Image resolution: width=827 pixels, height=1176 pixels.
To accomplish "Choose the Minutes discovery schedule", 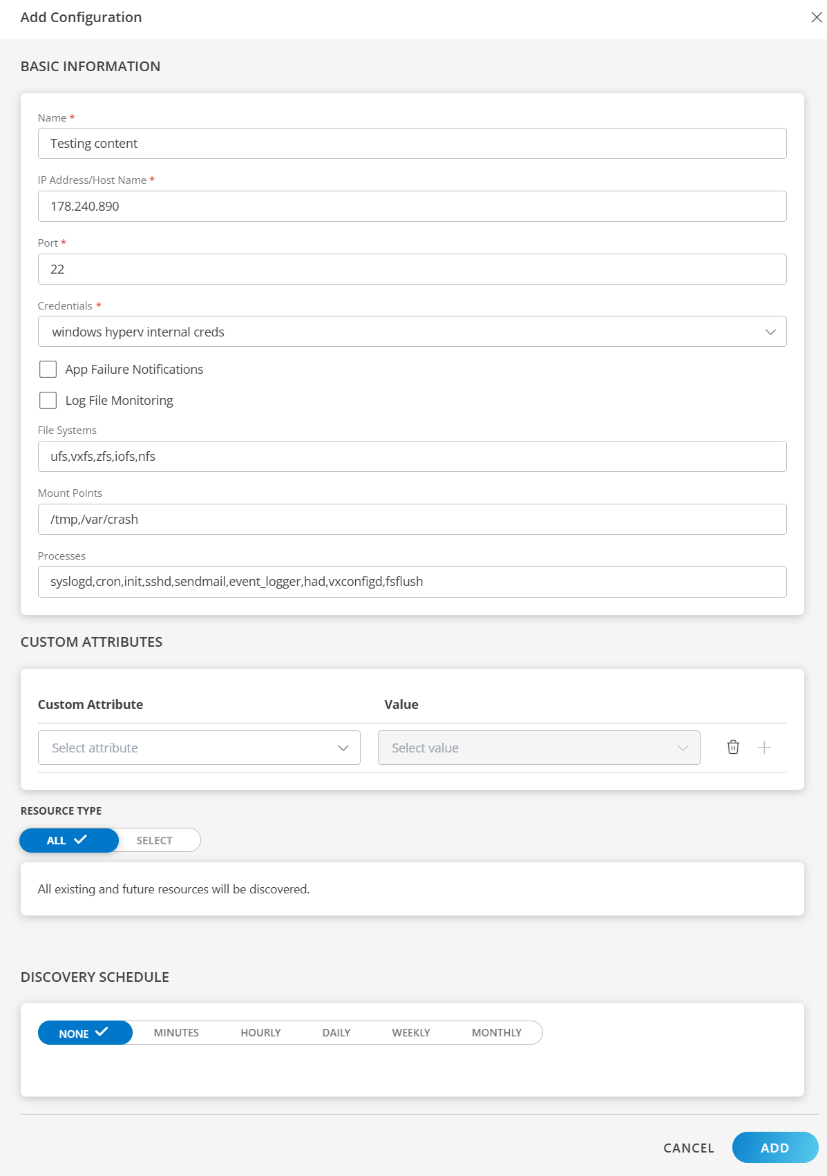I will (x=176, y=1032).
